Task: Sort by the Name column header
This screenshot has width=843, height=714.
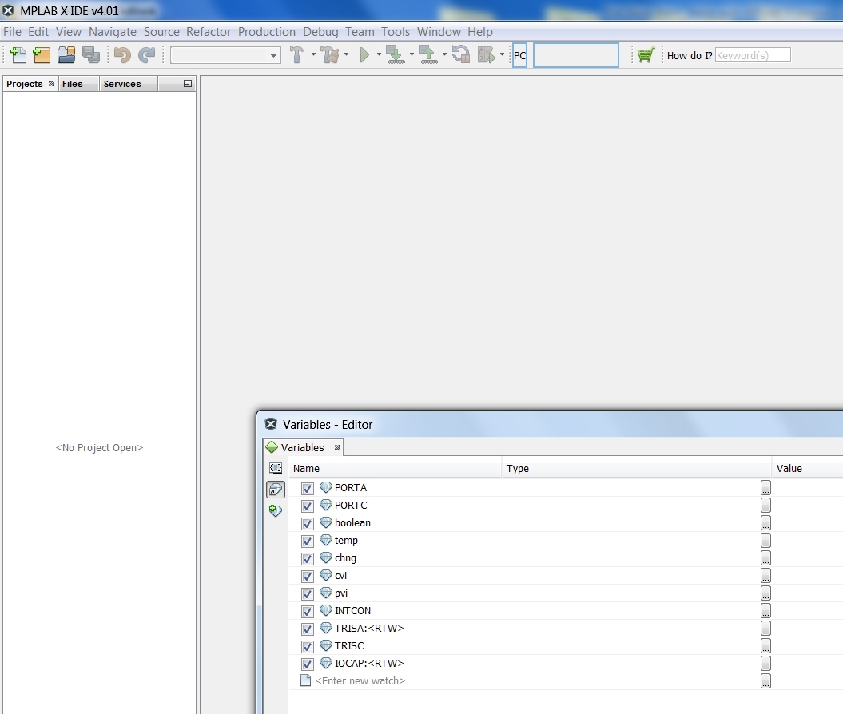Action: (x=396, y=469)
